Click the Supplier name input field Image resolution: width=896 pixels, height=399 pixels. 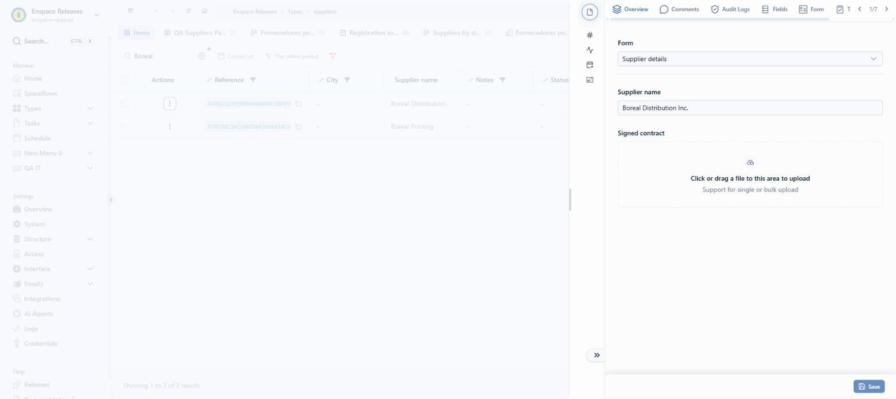click(x=750, y=107)
